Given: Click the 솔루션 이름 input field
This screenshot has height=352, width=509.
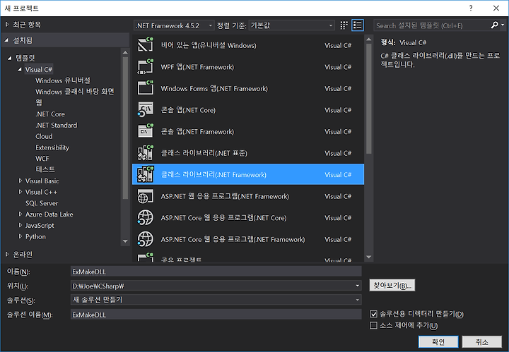Looking at the screenshot, I should click(x=216, y=315).
